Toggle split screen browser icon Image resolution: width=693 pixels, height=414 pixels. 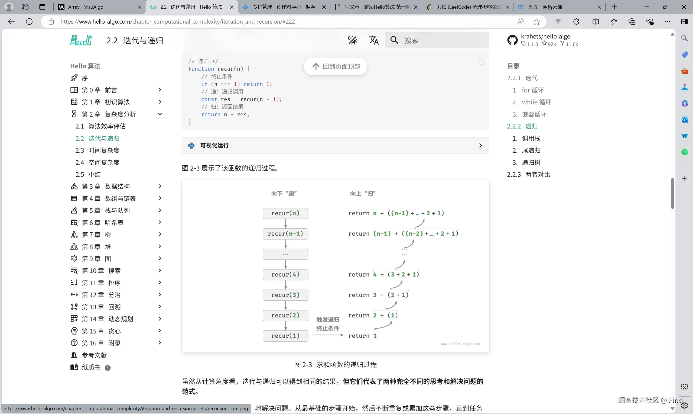click(596, 21)
